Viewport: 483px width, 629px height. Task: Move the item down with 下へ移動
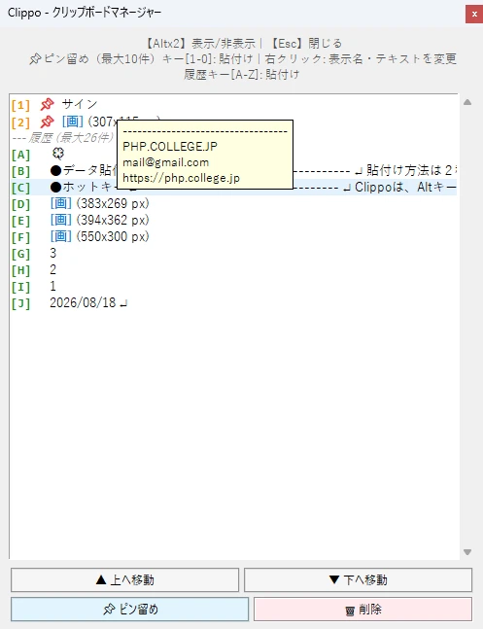[358, 579]
